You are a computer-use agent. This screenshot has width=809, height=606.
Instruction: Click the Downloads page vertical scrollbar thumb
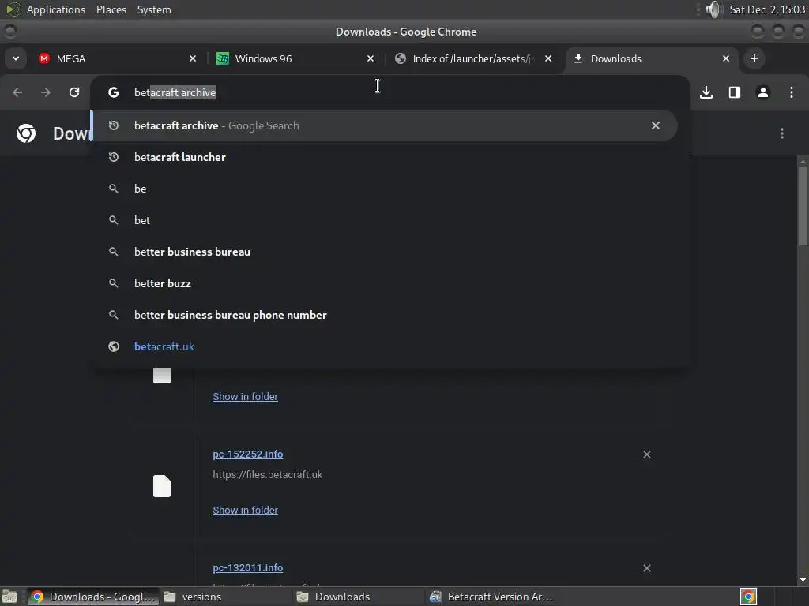[803, 206]
